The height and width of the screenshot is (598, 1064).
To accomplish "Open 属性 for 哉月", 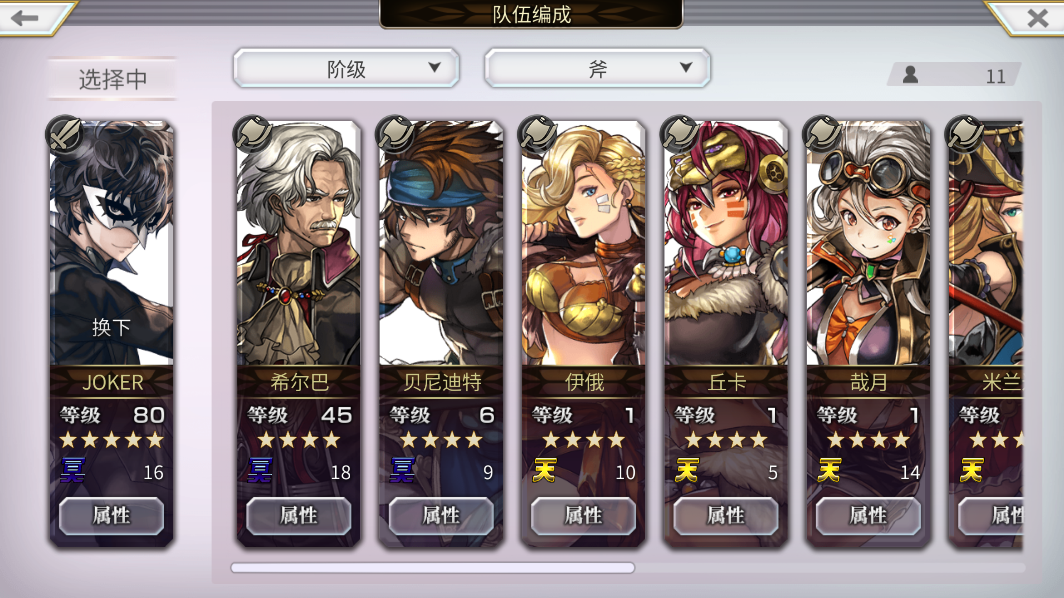I will coord(868,516).
